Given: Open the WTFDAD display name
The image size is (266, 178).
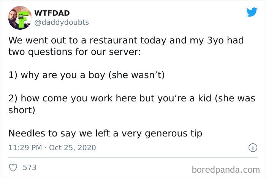Looking at the screenshot, I should (53, 13).
